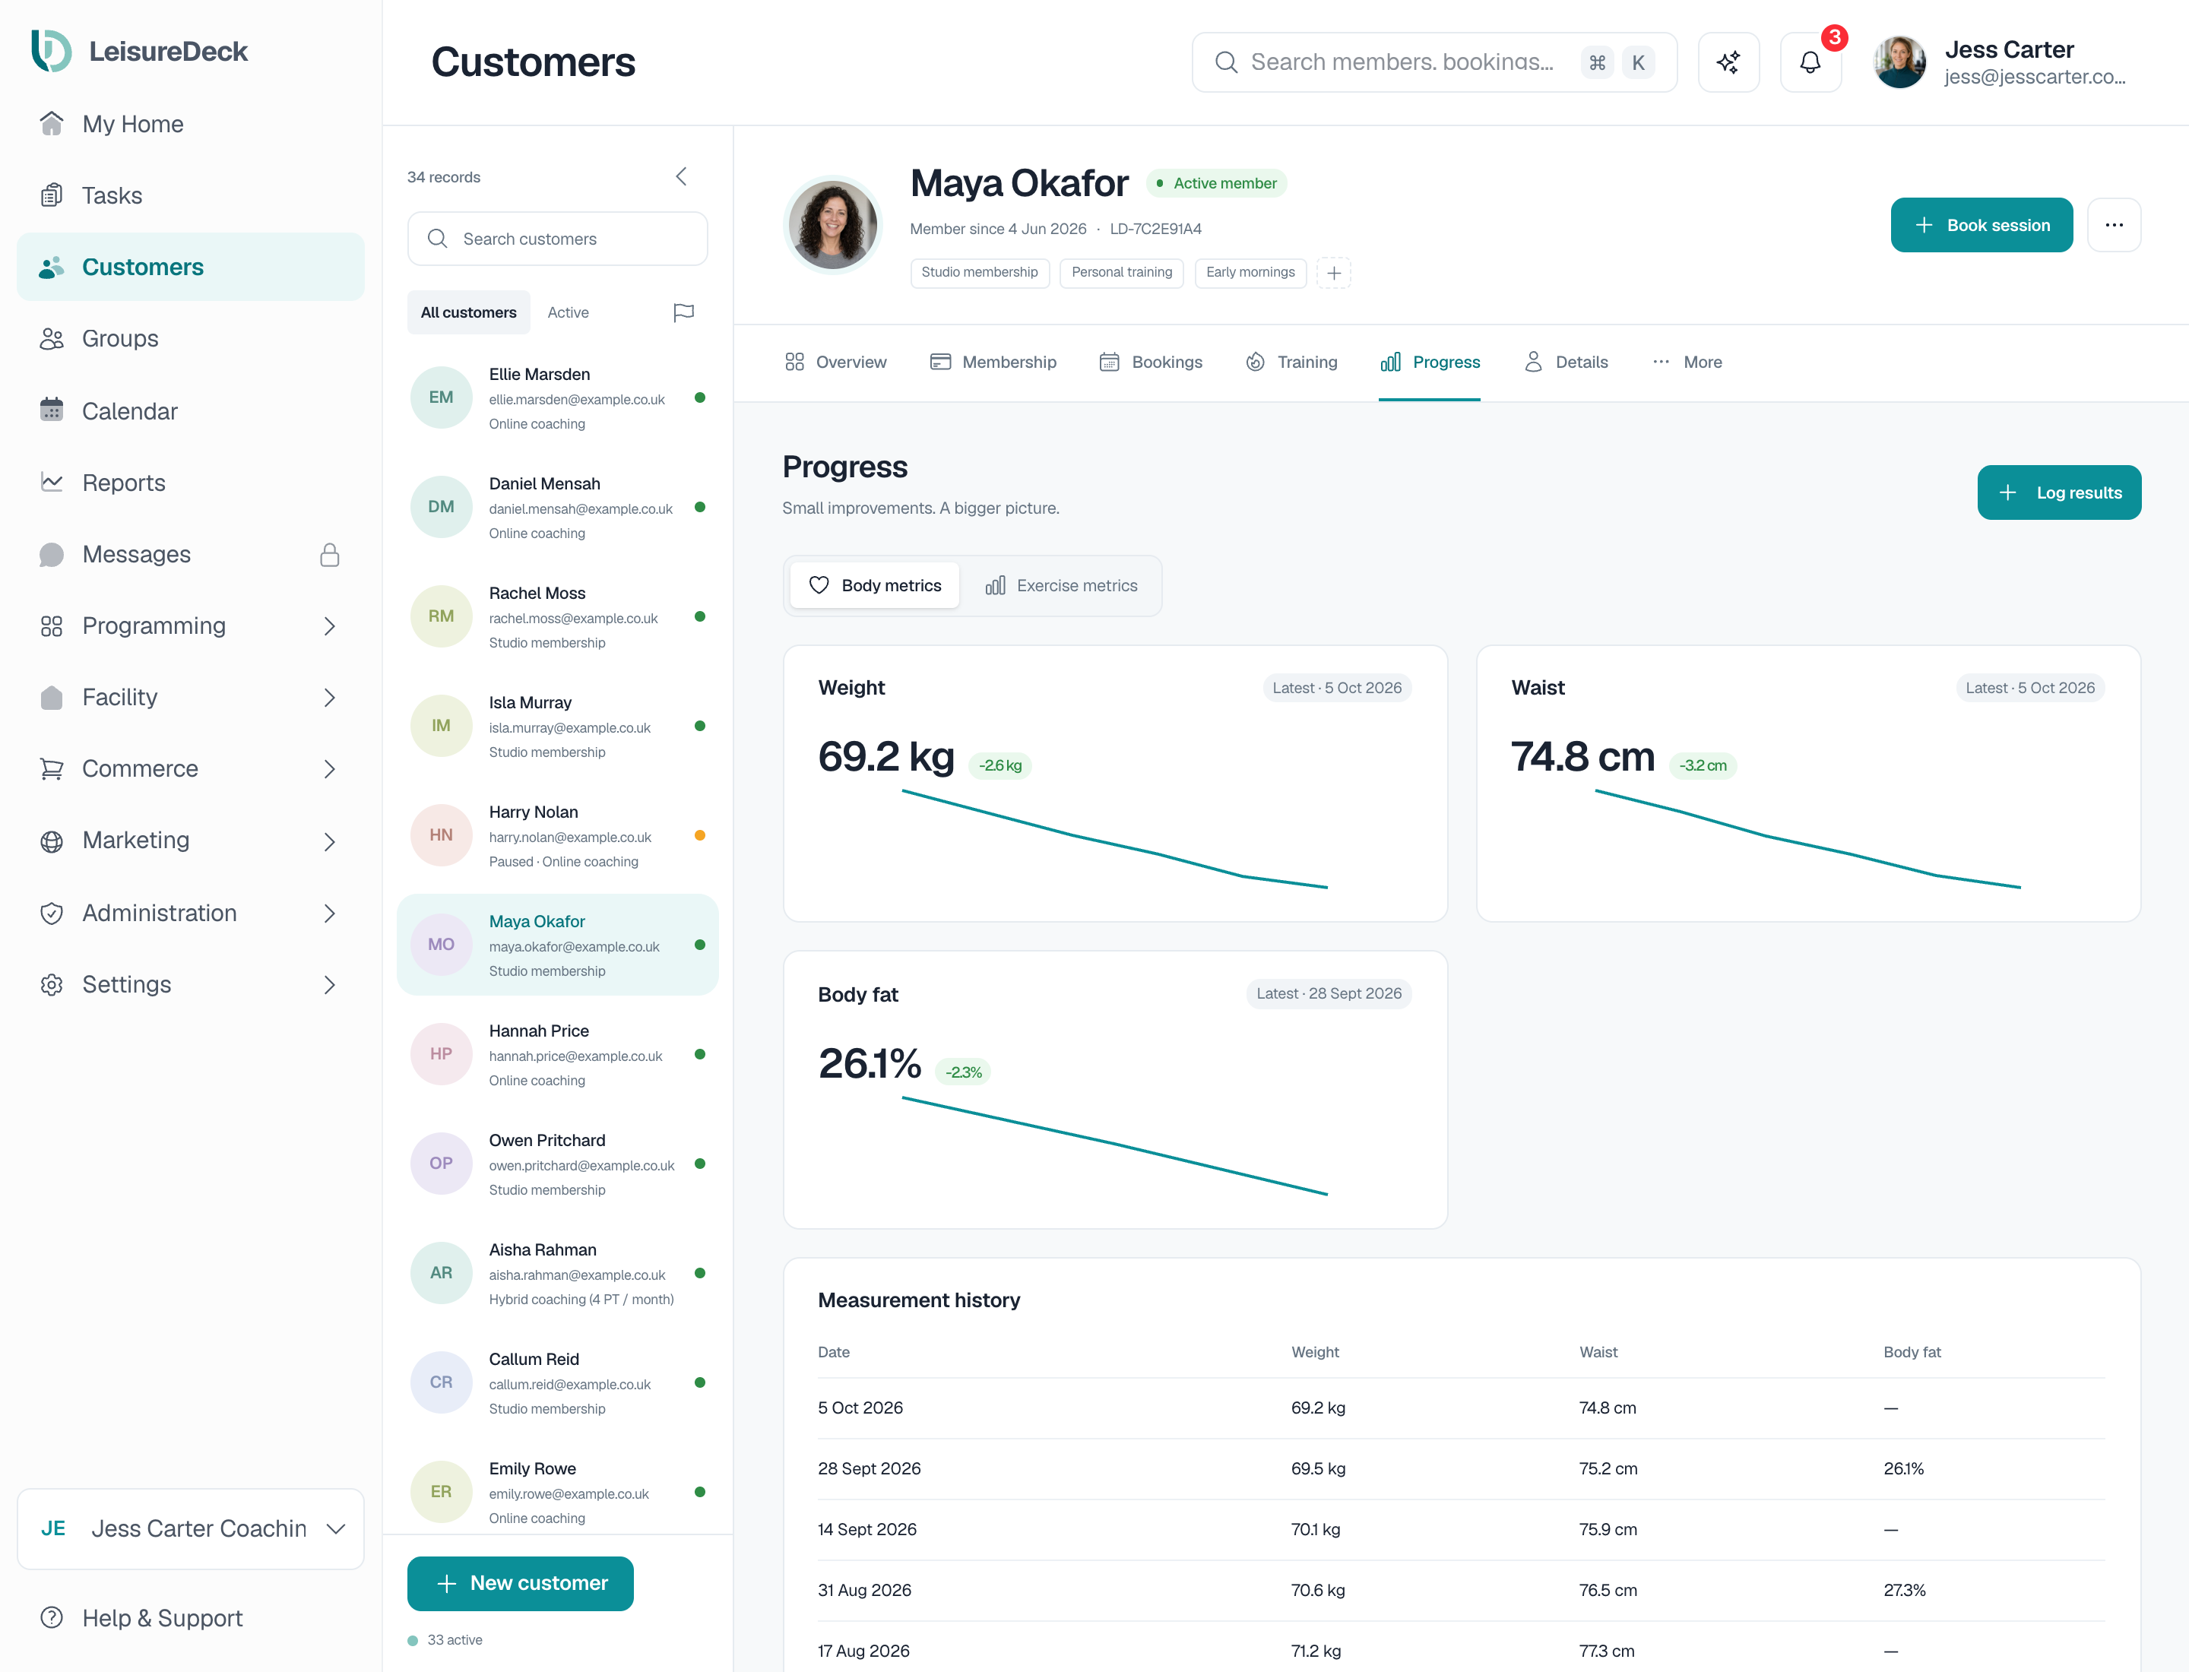Click the global search members field
The height and width of the screenshot is (1672, 2189).
1433,62
